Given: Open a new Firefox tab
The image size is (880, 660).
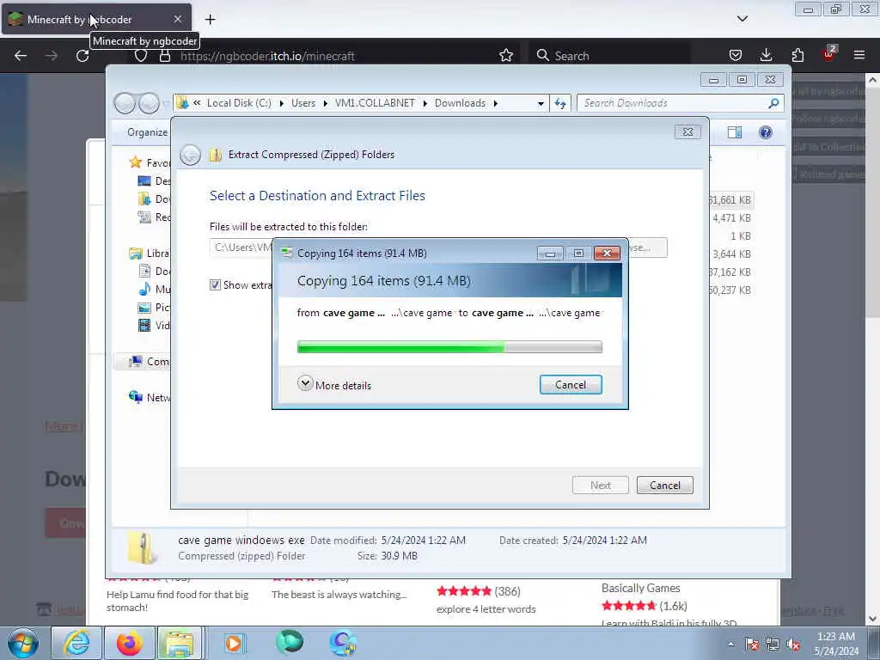Looking at the screenshot, I should click(210, 20).
